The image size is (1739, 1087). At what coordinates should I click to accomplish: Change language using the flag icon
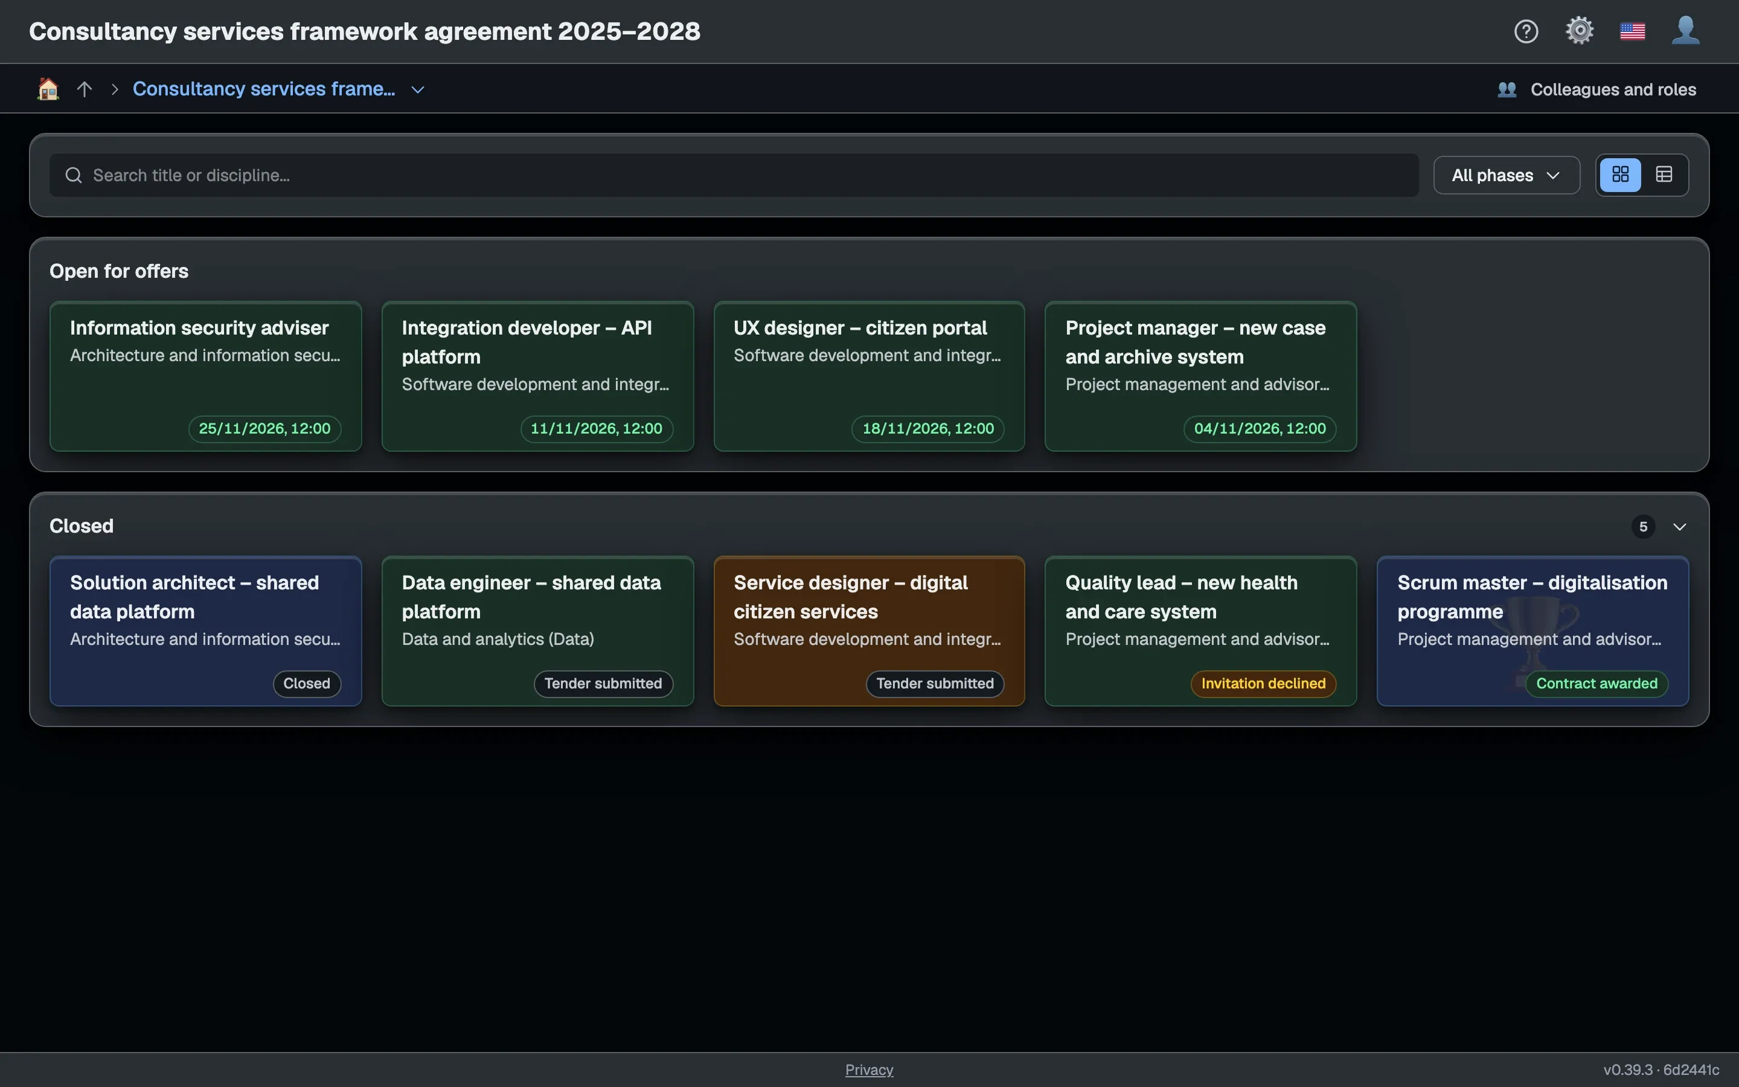click(1633, 31)
